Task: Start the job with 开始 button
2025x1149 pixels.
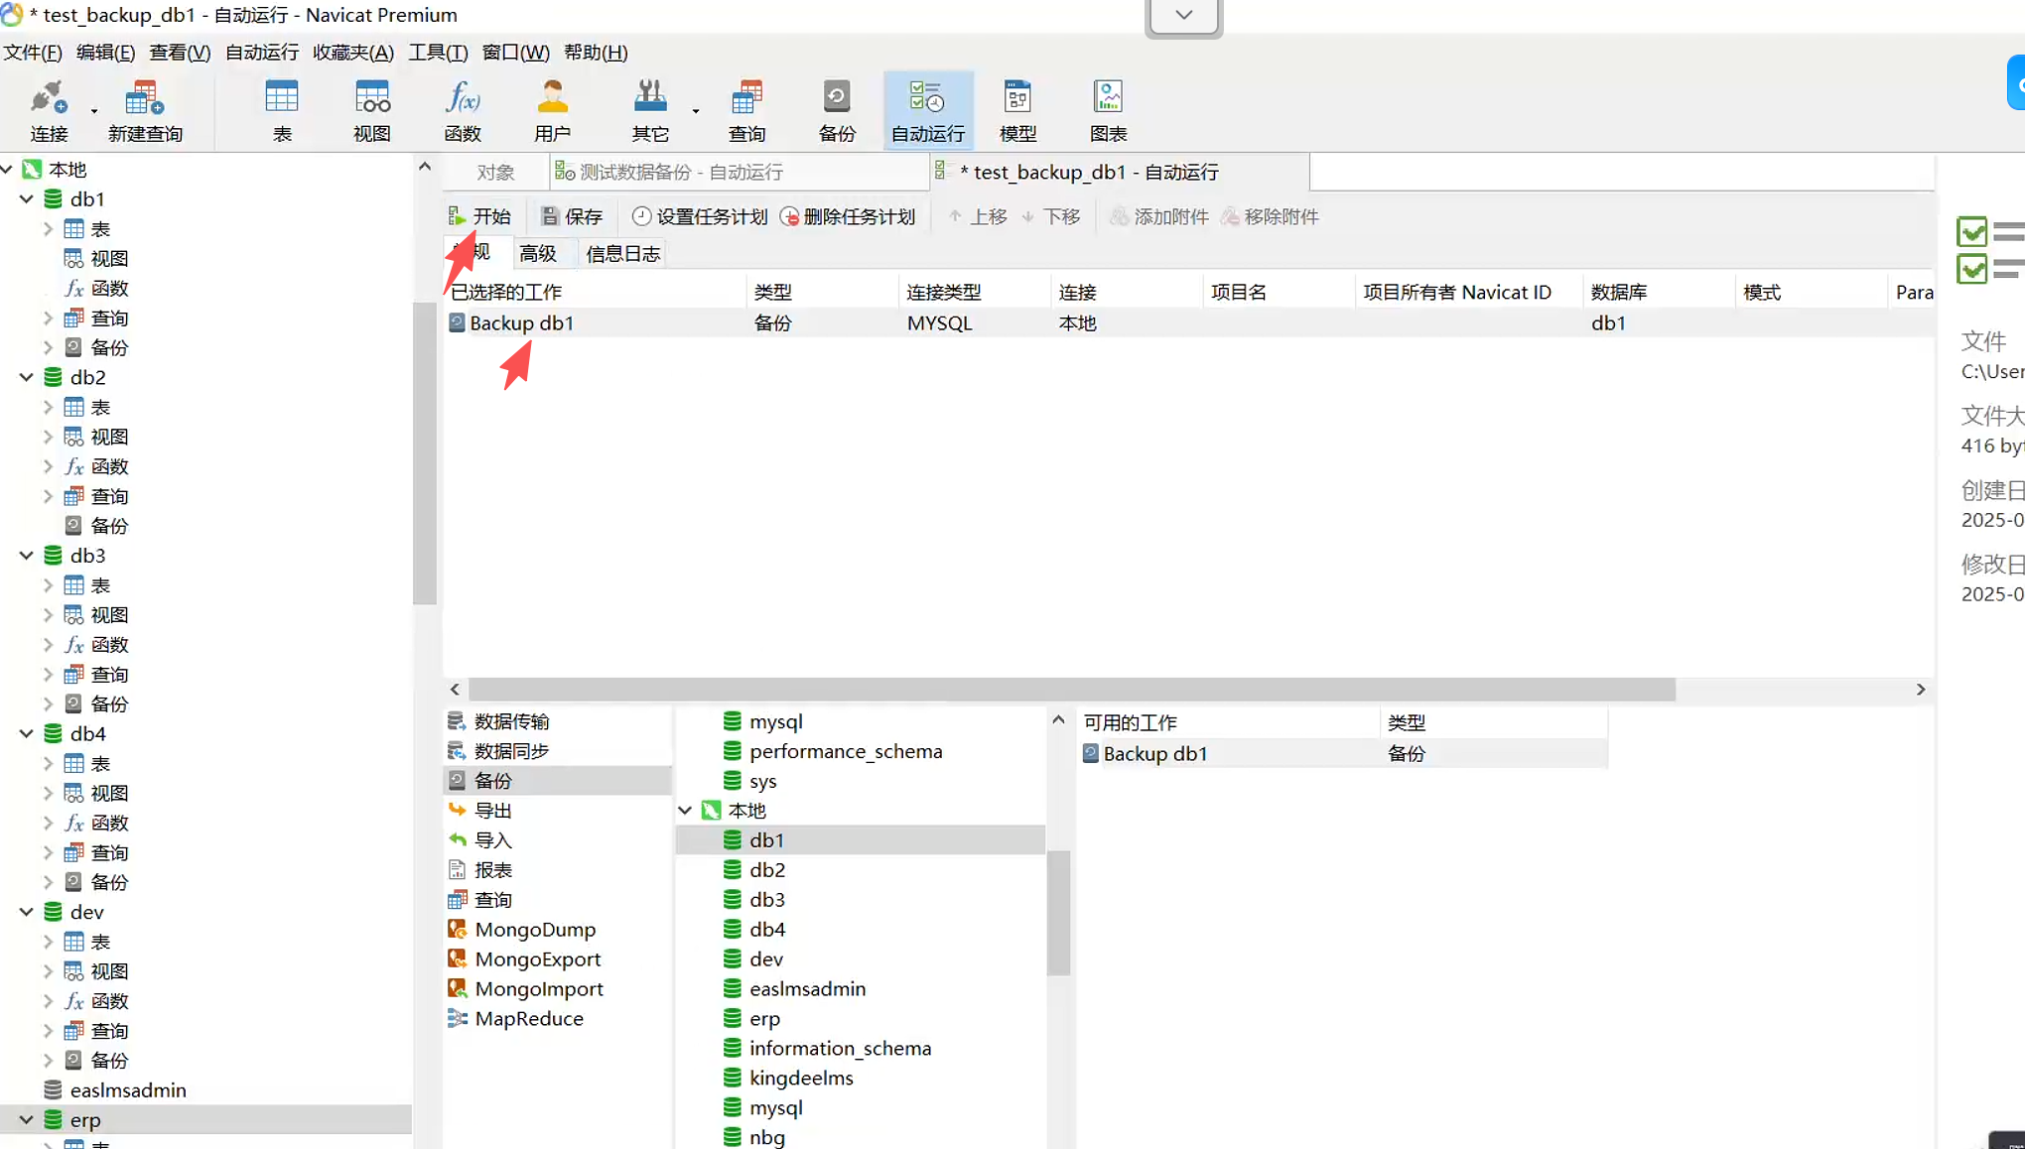Action: [479, 216]
